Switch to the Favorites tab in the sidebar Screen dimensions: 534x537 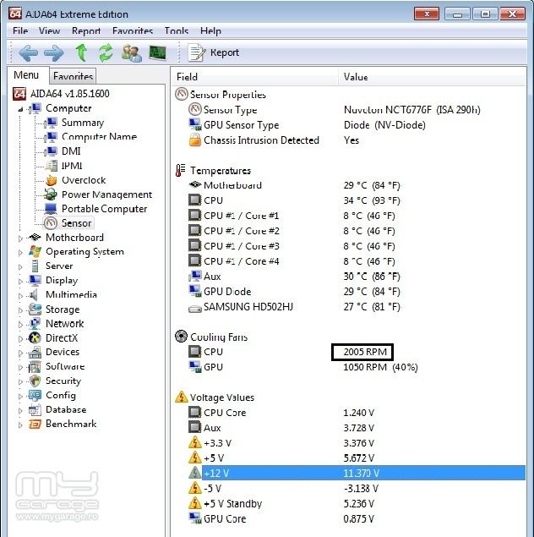[73, 76]
